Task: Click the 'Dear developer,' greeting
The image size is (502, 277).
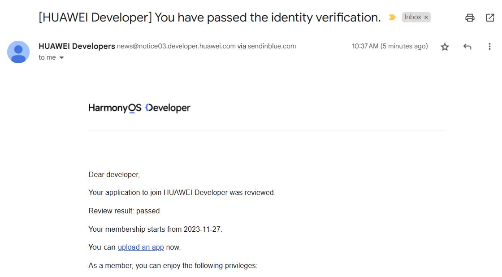Action: pos(114,175)
